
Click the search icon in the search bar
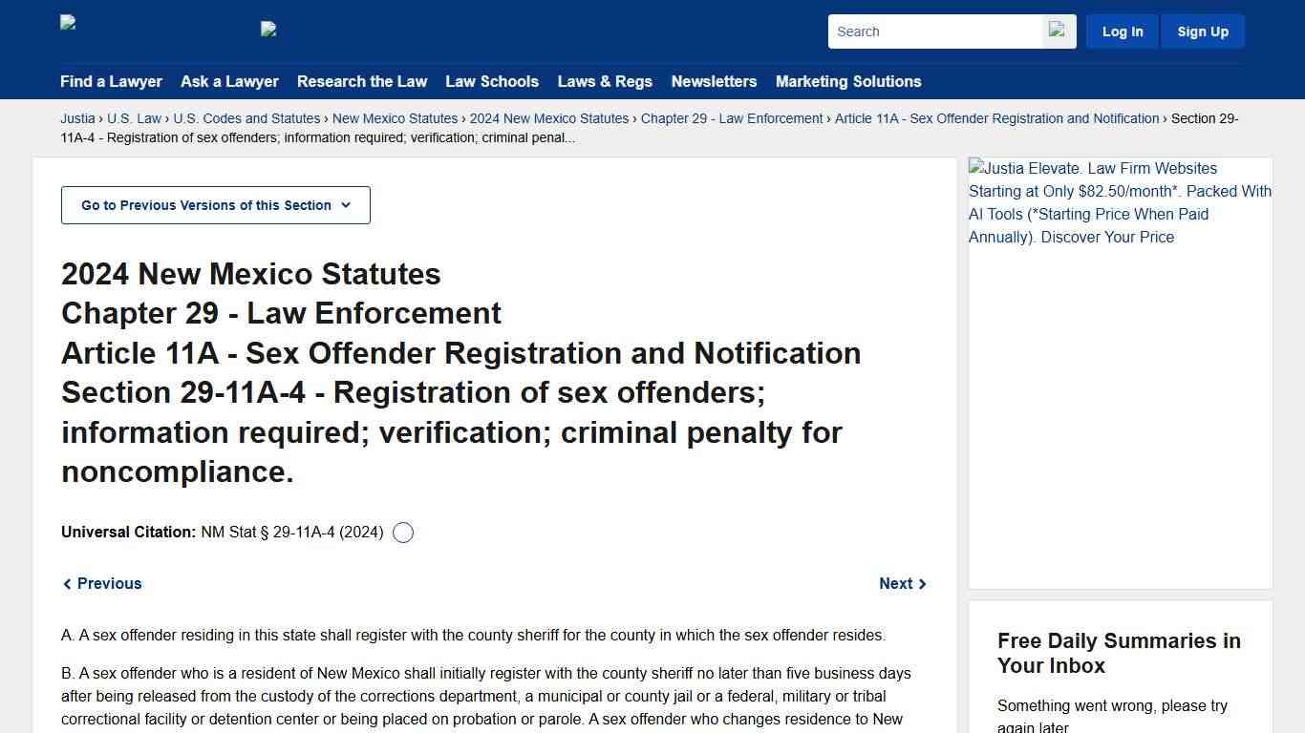click(x=1058, y=31)
